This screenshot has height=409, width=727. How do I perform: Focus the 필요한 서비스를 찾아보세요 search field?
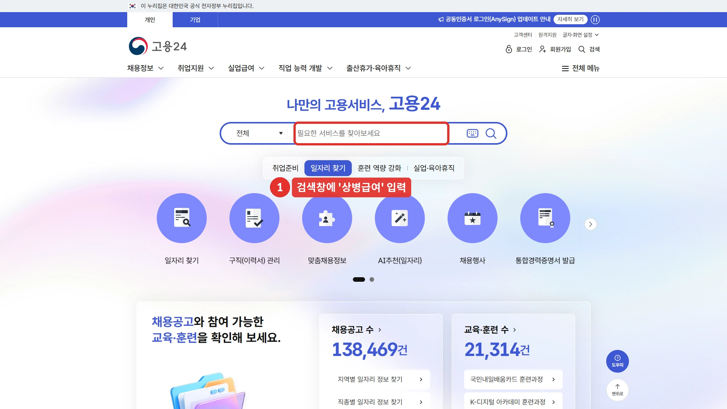(371, 133)
